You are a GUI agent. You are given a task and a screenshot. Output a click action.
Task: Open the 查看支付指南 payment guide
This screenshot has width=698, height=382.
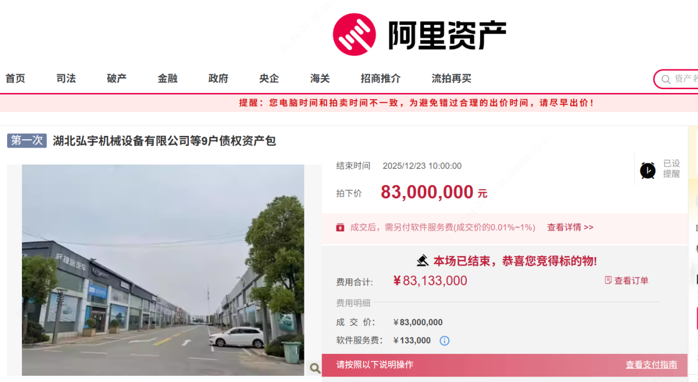pyautogui.click(x=651, y=365)
